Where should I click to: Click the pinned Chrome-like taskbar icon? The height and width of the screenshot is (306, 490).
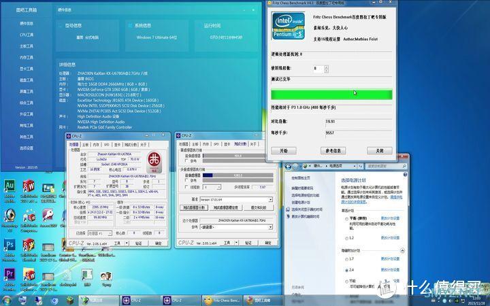54,301
